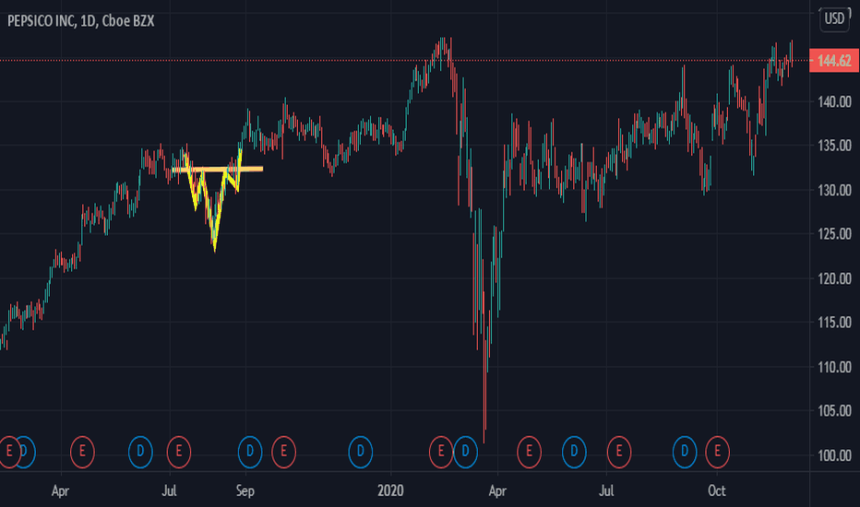Click the 140.00 price axis label
The image size is (860, 507).
click(834, 102)
